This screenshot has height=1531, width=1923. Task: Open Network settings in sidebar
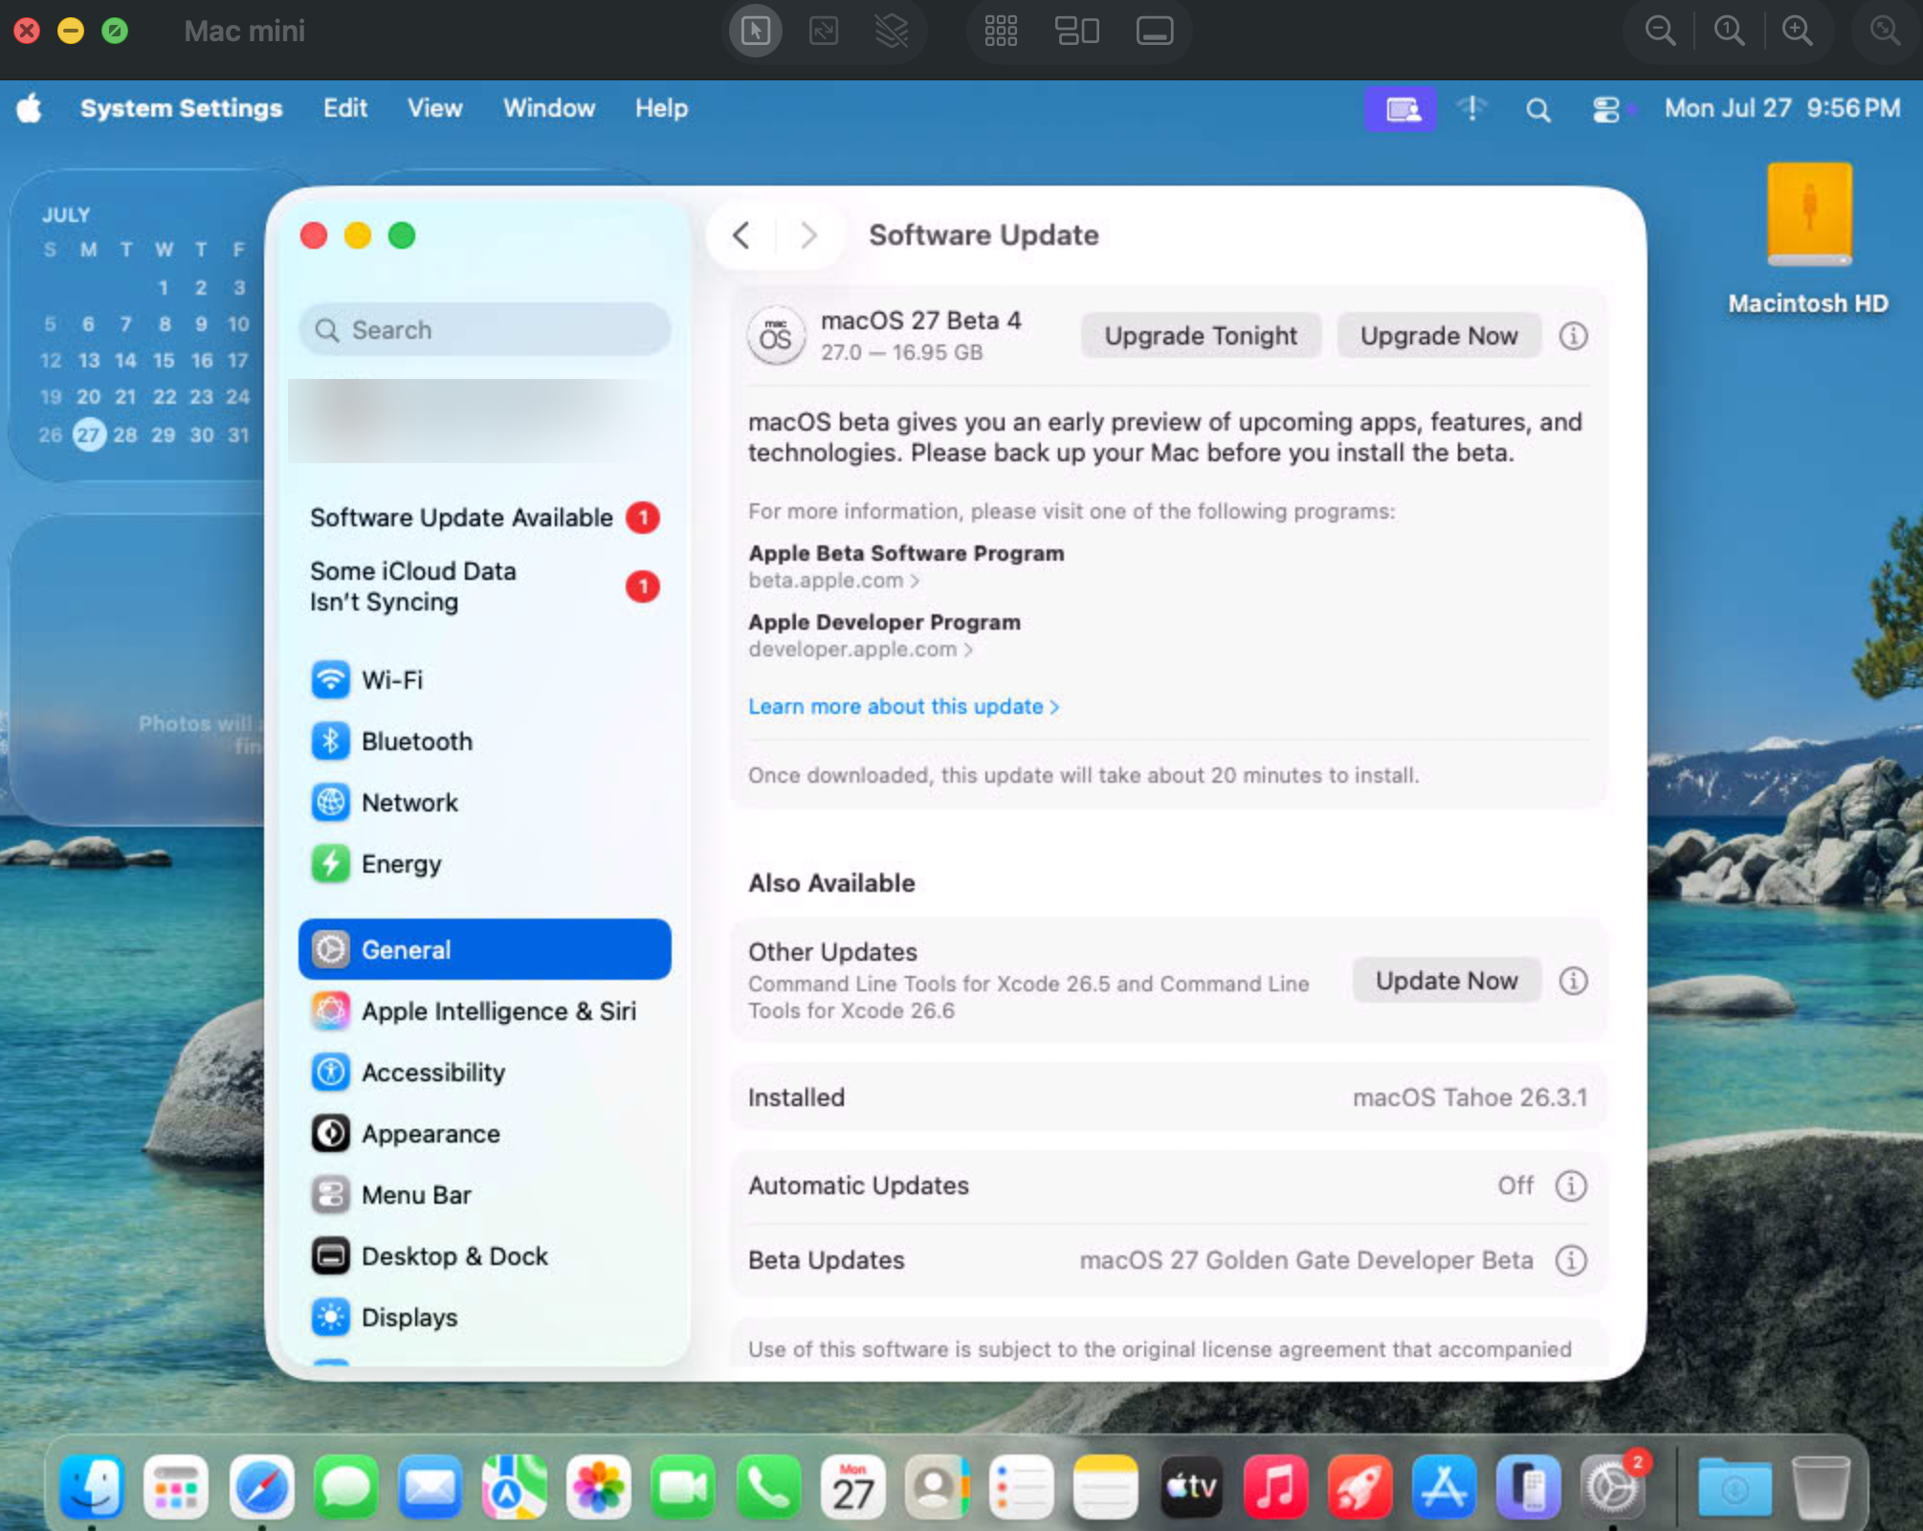484,803
